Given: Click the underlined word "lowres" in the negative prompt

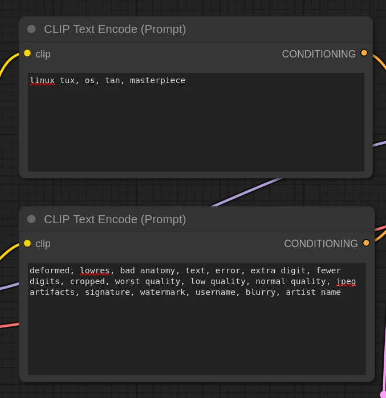Looking at the screenshot, I should point(95,270).
